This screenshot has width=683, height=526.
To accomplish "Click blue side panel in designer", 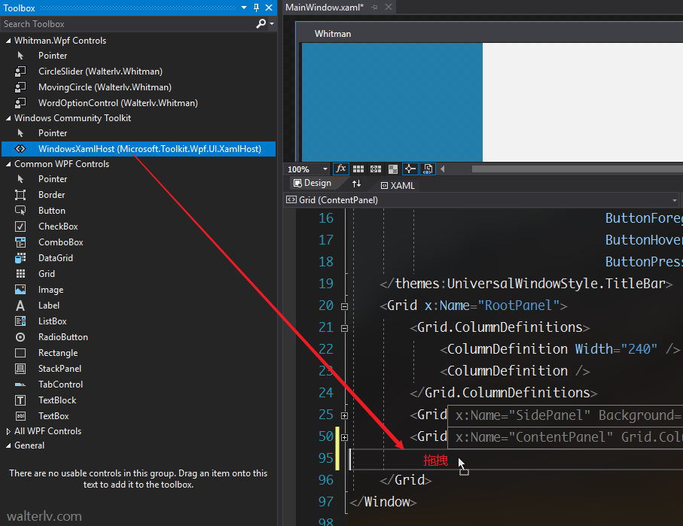I will [x=392, y=102].
